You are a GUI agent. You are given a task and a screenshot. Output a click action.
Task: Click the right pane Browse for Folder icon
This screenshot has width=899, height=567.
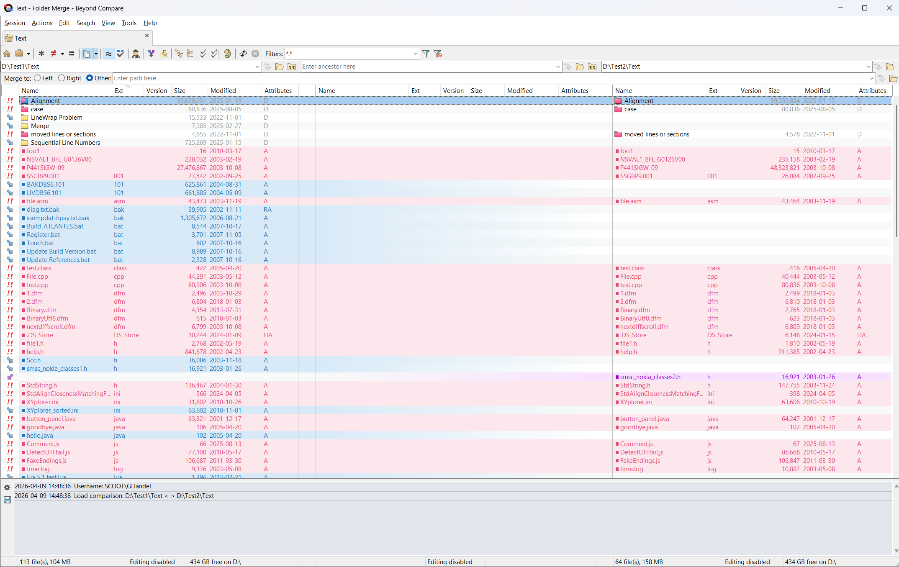pos(890,67)
